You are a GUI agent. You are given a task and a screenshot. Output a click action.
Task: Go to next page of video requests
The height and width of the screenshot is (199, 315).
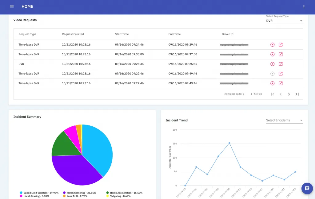(289, 94)
